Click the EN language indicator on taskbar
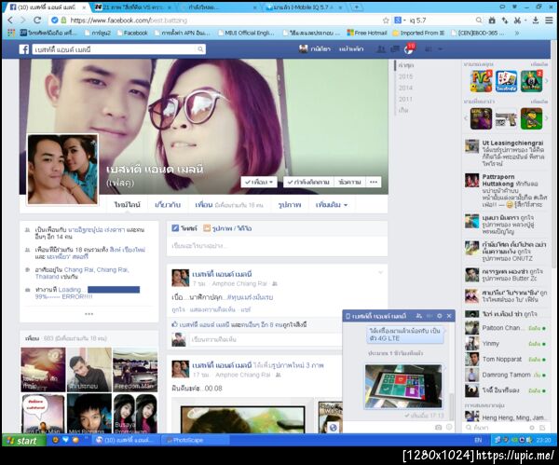 click(478, 440)
